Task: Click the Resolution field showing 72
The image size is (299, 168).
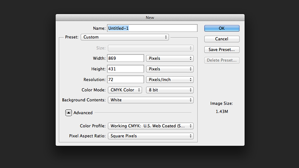Action: 126,80
